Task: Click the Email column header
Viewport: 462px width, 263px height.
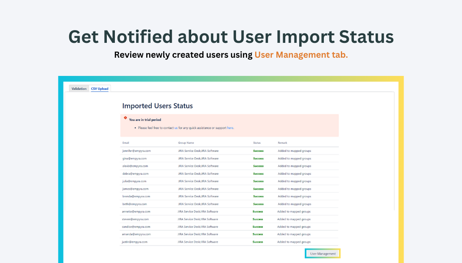Action: coord(126,143)
